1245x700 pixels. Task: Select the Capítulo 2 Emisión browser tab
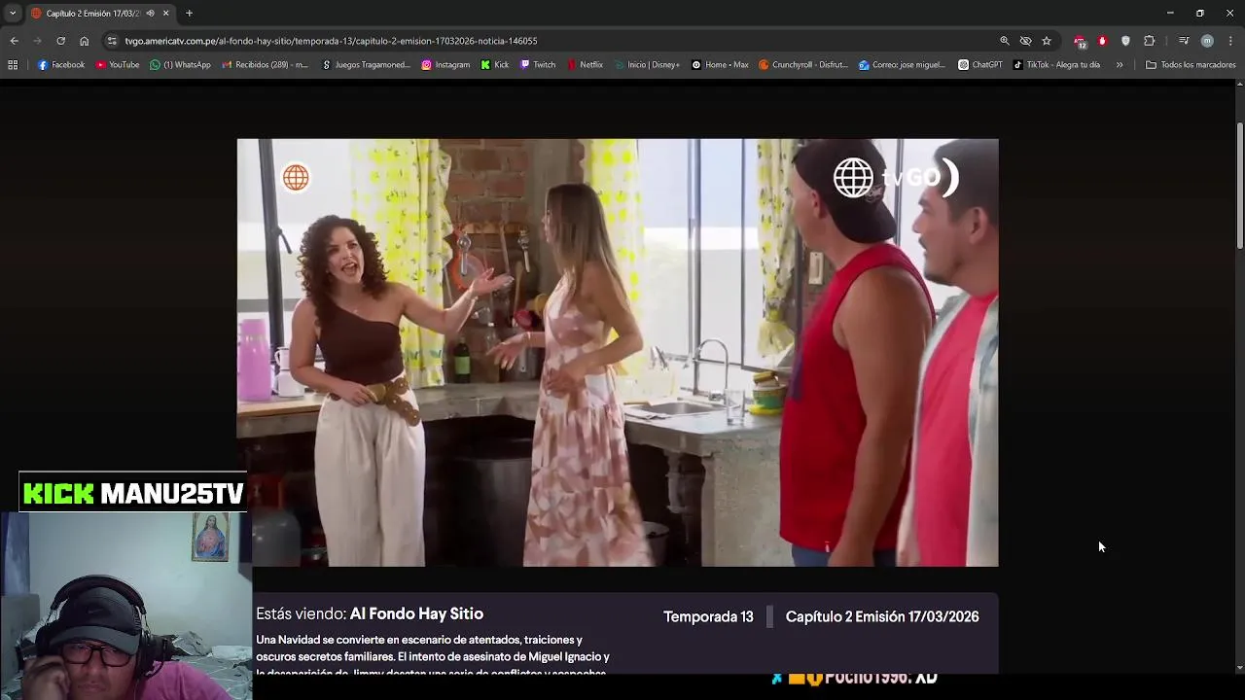[92, 14]
